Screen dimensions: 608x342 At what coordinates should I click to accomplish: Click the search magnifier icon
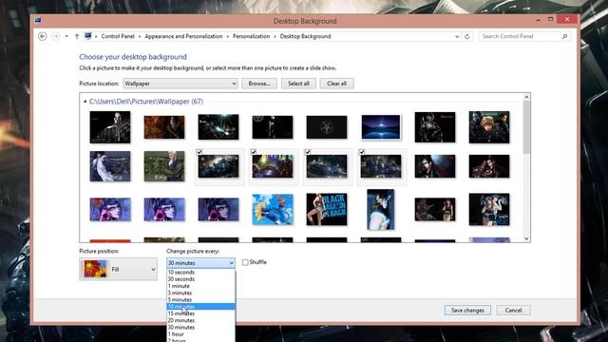click(x=564, y=36)
